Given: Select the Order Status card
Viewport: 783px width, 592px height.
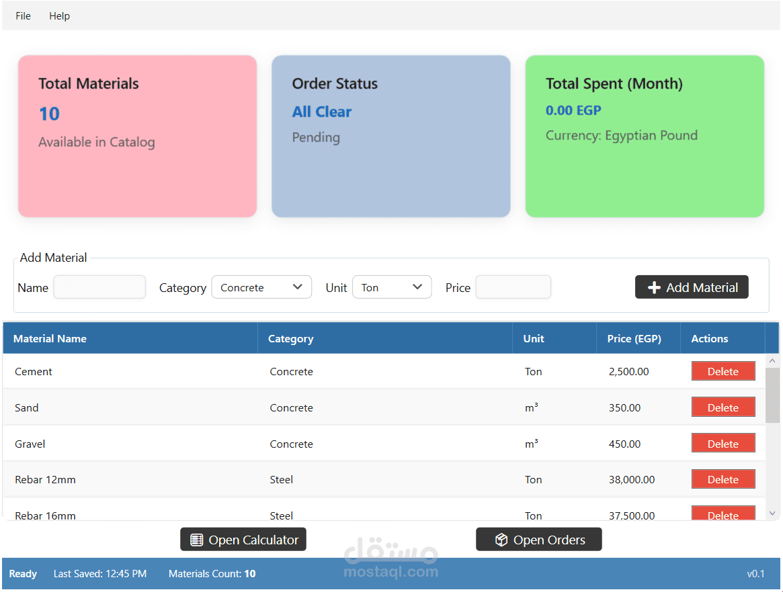Looking at the screenshot, I should point(391,136).
